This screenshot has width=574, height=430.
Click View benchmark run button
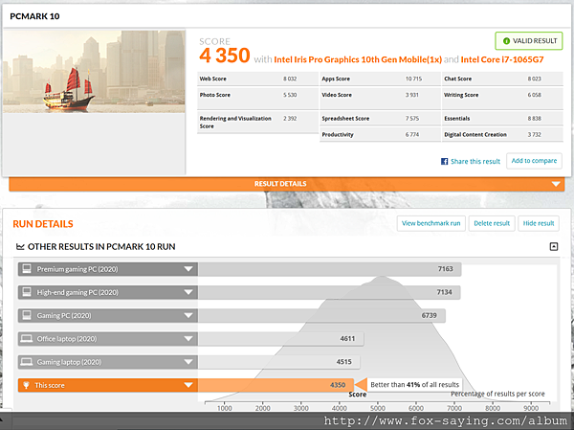pyautogui.click(x=430, y=223)
